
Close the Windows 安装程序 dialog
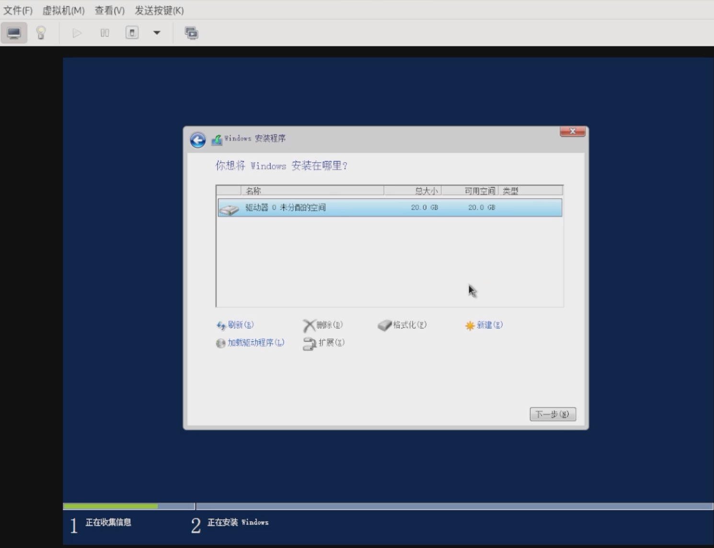pos(573,131)
